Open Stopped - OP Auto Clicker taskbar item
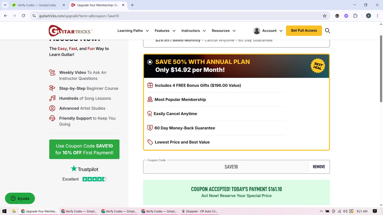The height and width of the screenshot is (215, 383). tap(199, 211)
